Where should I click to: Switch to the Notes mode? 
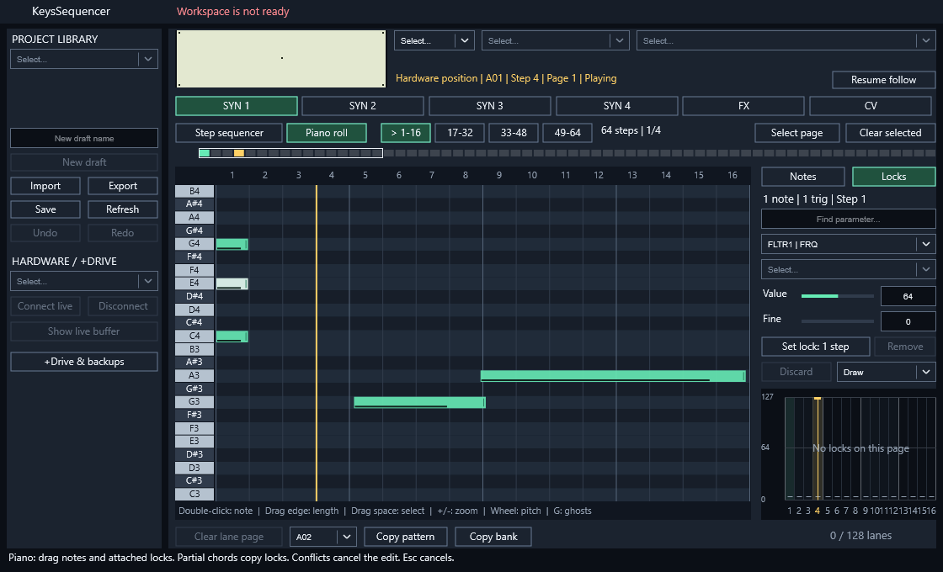(803, 177)
